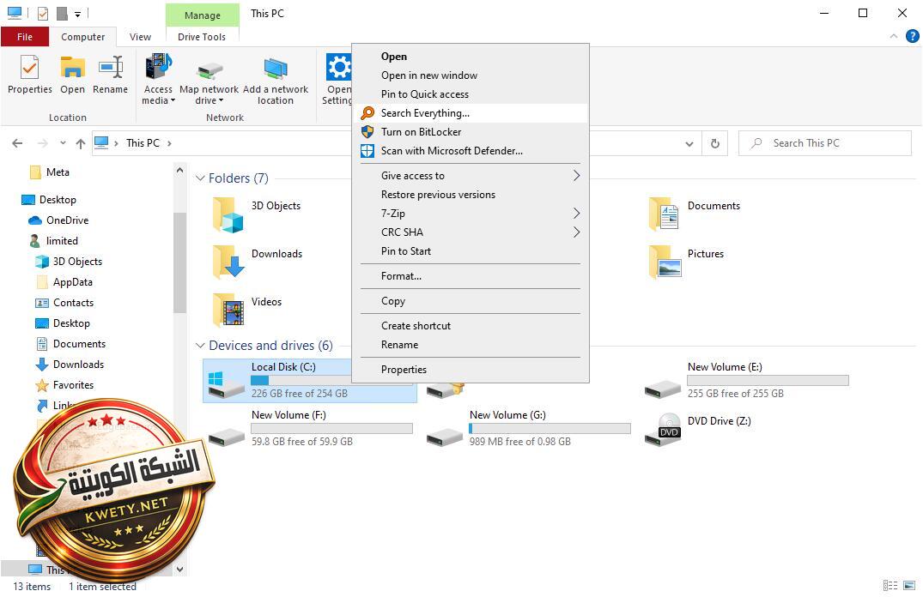Click the Up arrow navigation button

click(81, 143)
